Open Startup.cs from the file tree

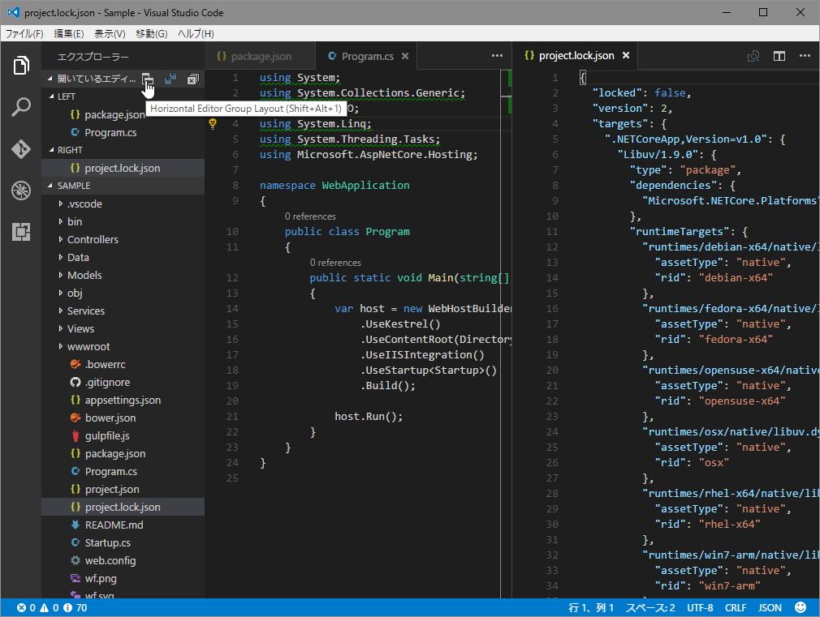pyautogui.click(x=107, y=542)
